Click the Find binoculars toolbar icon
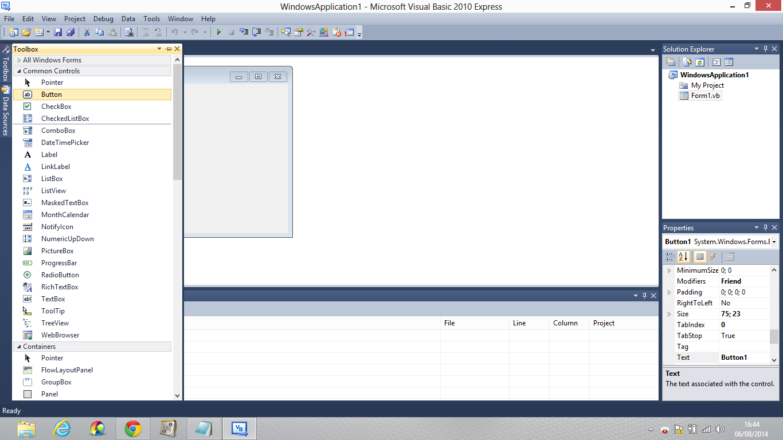Screen dimensions: 783x440 (130, 32)
